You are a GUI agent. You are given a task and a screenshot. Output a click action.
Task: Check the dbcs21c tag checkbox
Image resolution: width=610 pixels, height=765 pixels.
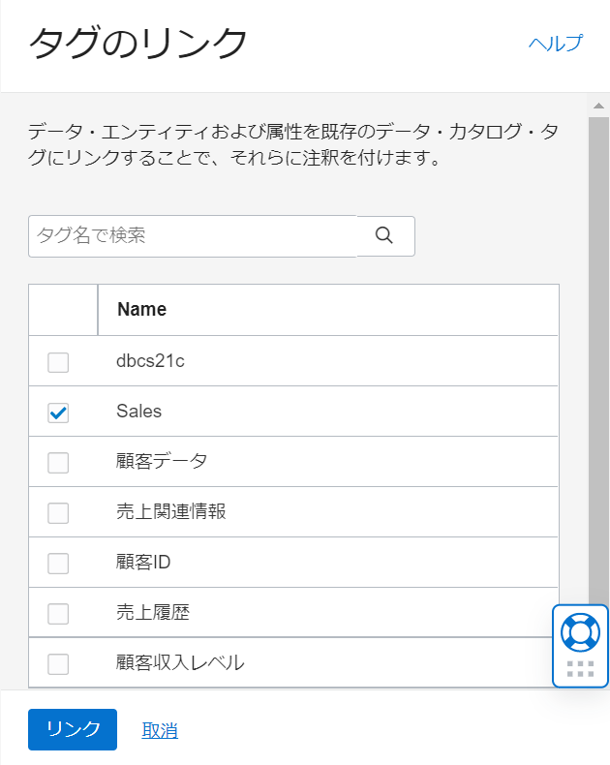[x=58, y=362]
